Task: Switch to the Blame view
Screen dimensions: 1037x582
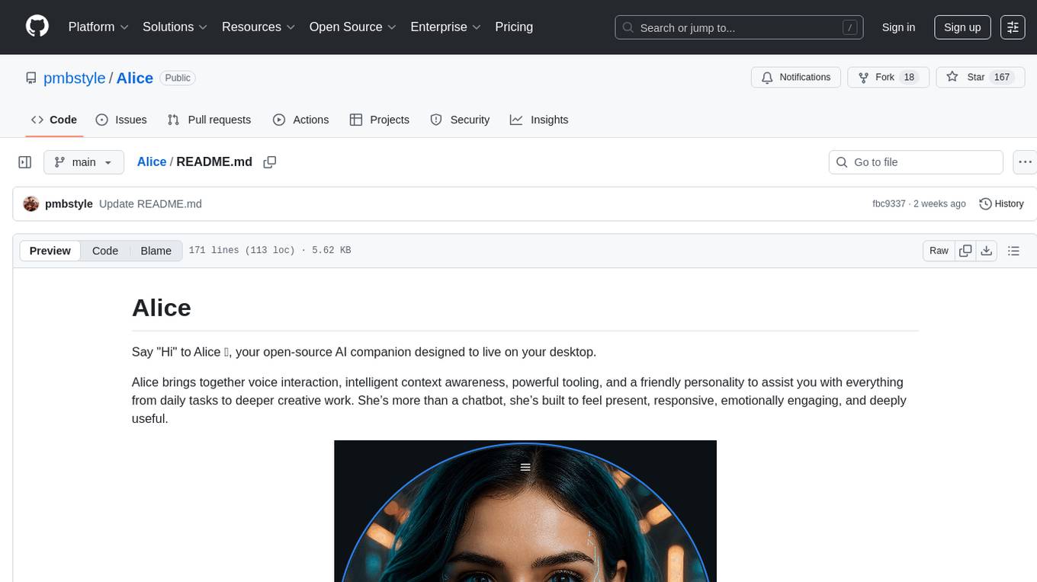Action: 156,251
